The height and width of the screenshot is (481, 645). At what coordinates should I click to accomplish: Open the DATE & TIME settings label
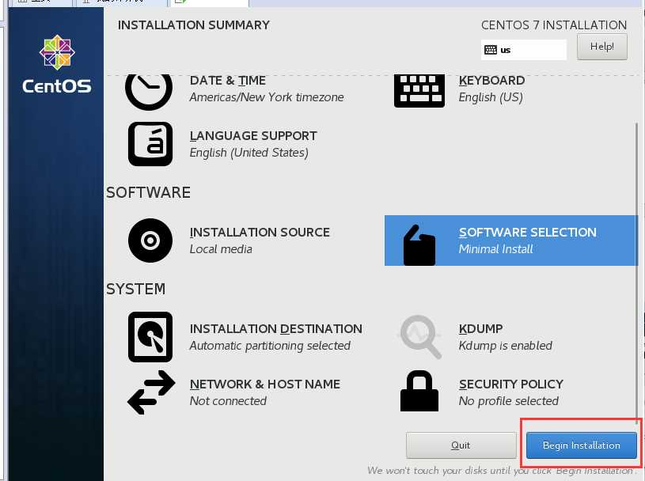[x=227, y=81]
